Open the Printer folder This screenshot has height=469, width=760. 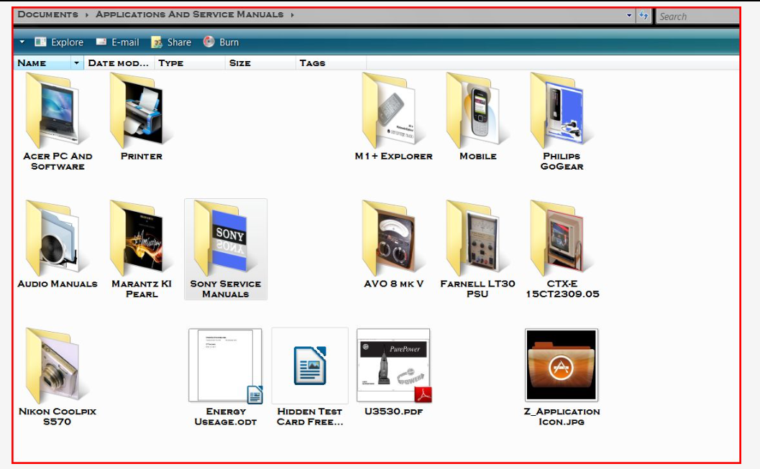click(141, 117)
